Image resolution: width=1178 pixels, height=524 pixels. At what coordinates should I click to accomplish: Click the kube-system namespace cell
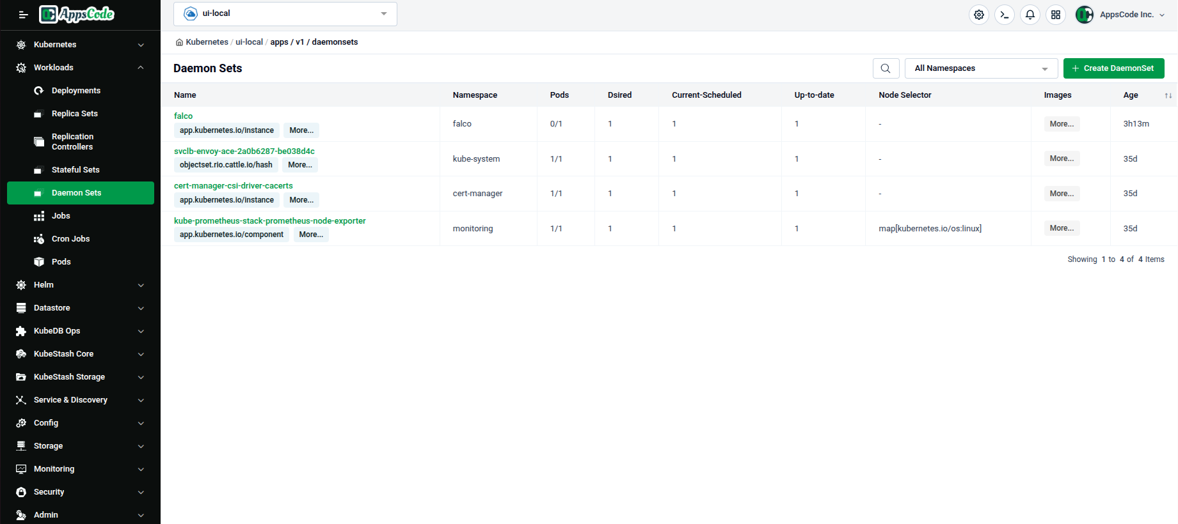click(x=477, y=159)
